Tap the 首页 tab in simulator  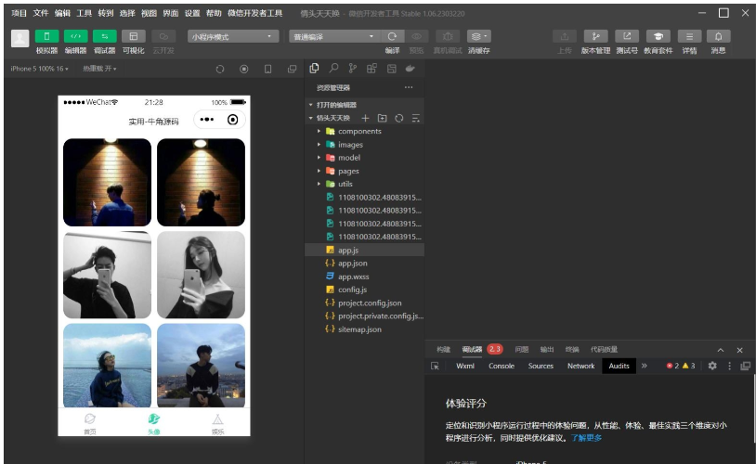(90, 422)
